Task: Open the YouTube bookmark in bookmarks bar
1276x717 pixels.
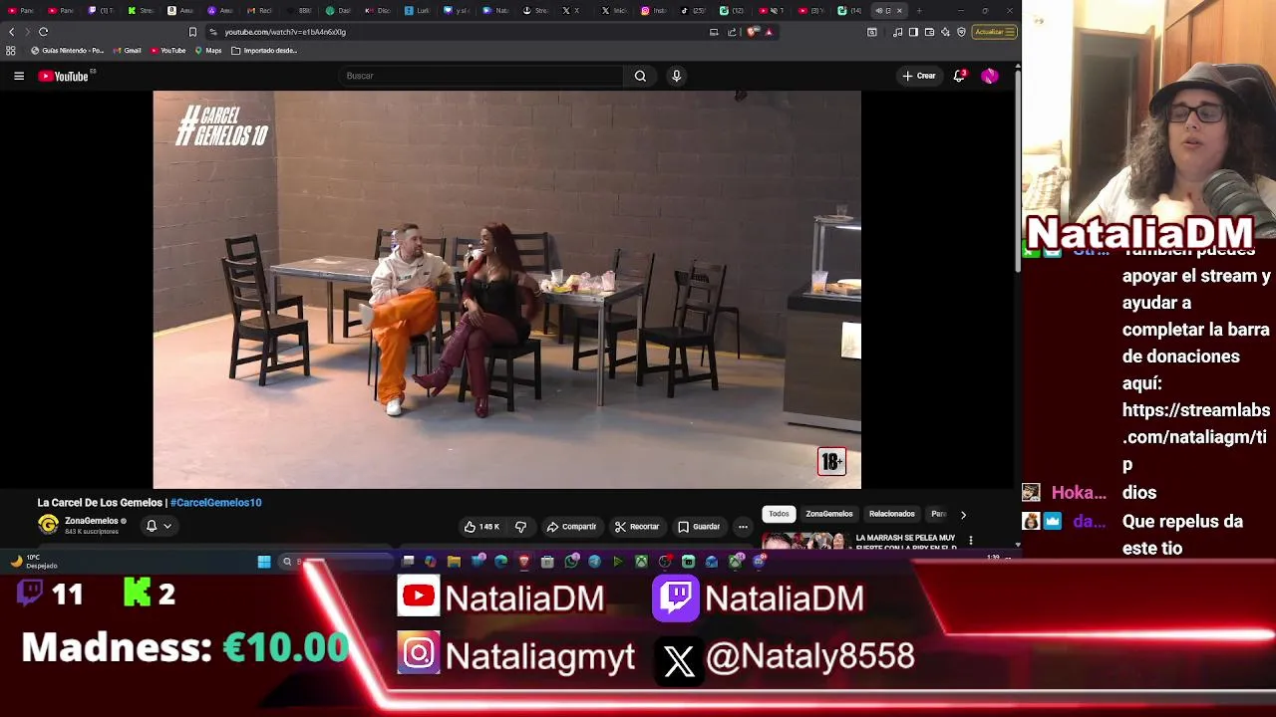Action: pyautogui.click(x=168, y=51)
